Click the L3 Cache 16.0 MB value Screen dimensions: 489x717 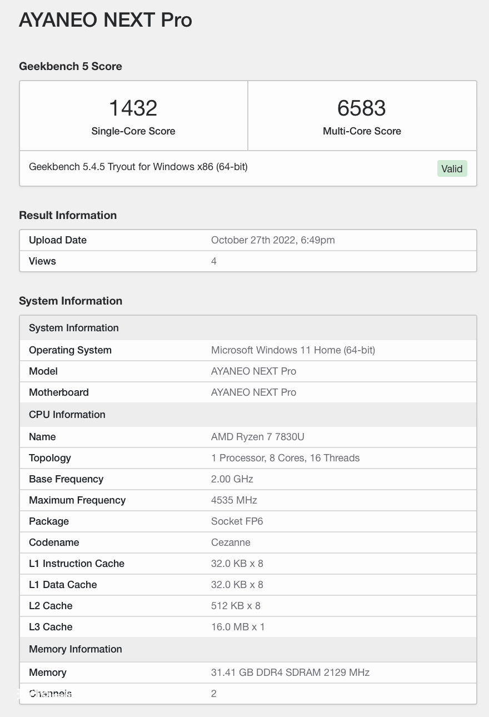point(238,627)
